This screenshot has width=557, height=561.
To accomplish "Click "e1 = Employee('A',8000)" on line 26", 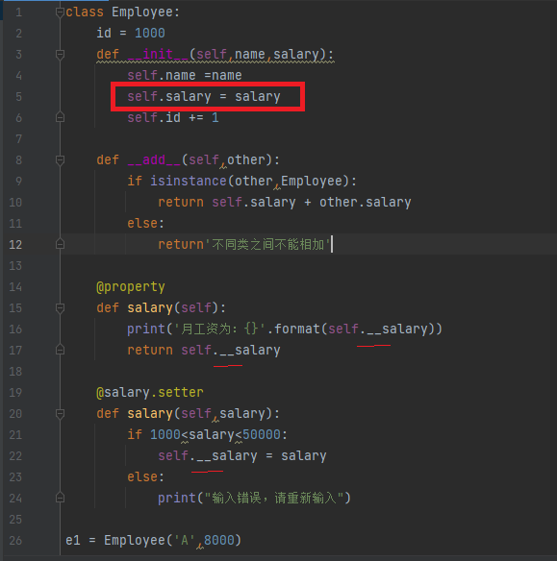I will 153,540.
